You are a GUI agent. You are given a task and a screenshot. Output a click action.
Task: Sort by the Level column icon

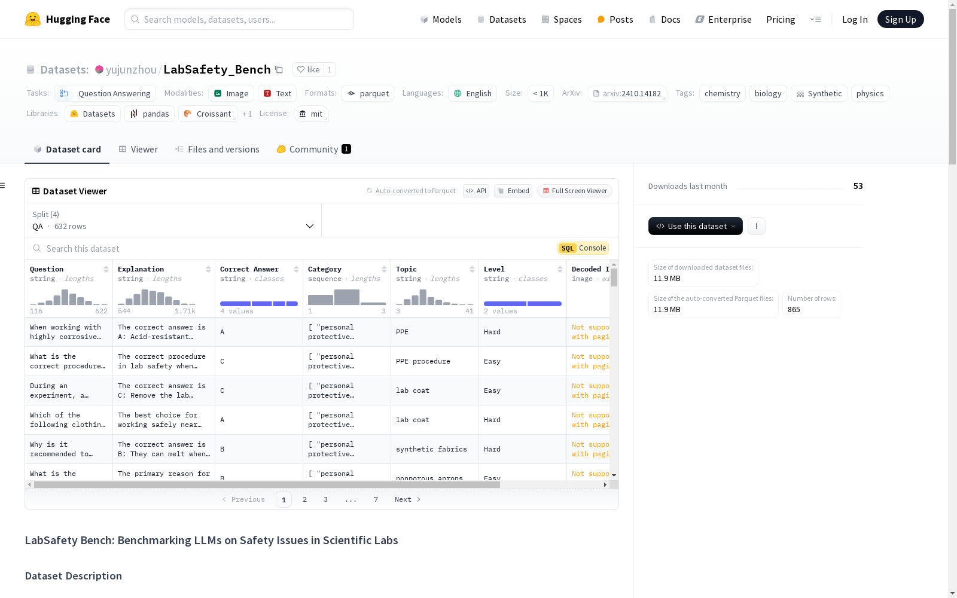(x=560, y=269)
